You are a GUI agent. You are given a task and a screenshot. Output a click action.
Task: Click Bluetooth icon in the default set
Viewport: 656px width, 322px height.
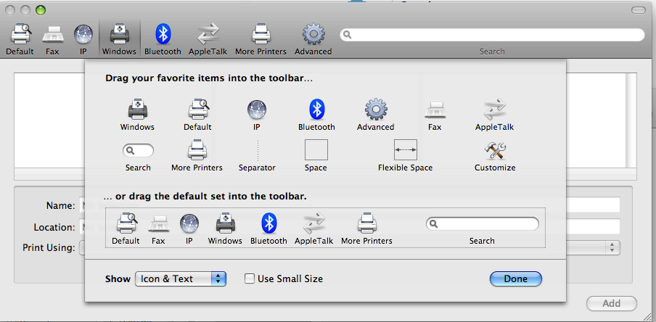tap(269, 223)
